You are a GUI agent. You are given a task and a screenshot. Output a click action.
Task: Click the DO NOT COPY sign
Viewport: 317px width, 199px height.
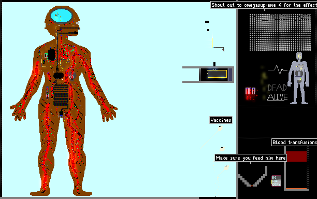pyautogui.click(x=276, y=180)
